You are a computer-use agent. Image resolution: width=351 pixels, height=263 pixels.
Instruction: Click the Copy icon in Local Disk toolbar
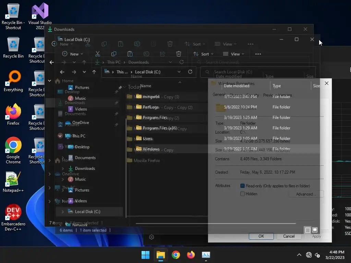click(114, 54)
